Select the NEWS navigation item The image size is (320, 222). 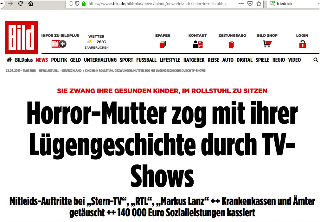click(x=42, y=60)
